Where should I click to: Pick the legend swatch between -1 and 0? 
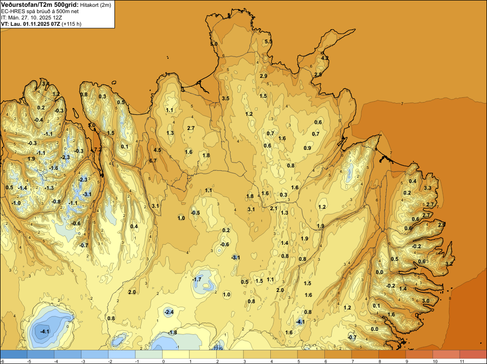click(x=149, y=354)
